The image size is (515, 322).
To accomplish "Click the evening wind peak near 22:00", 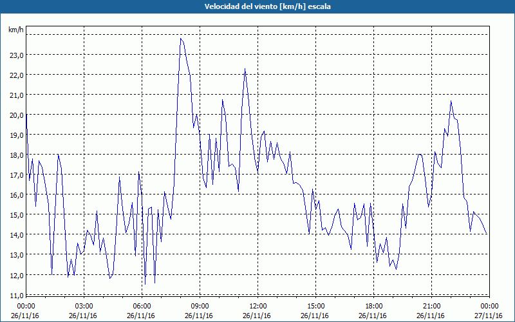I will pos(451,101).
